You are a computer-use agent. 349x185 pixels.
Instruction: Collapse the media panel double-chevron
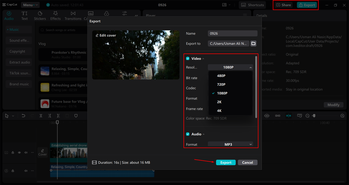pos(136,15)
